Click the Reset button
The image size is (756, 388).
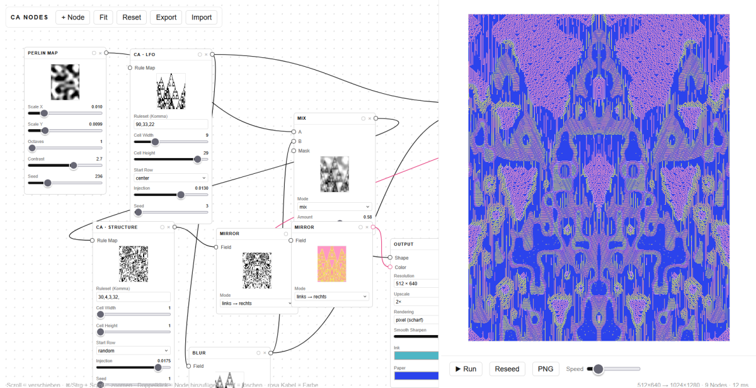click(x=132, y=17)
